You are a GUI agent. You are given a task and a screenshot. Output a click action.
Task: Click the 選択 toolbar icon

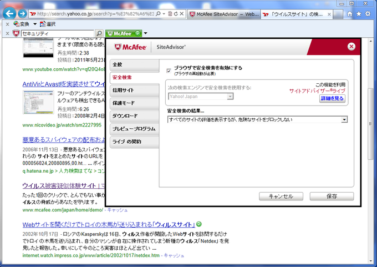pos(48,24)
